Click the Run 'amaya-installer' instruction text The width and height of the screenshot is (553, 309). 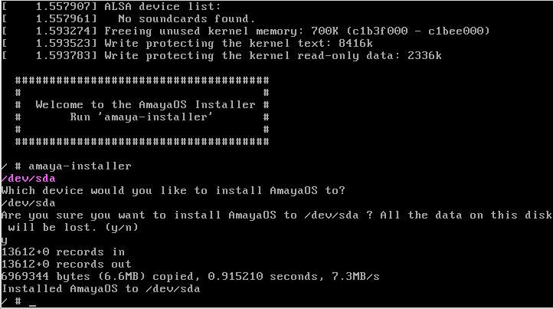coord(141,117)
